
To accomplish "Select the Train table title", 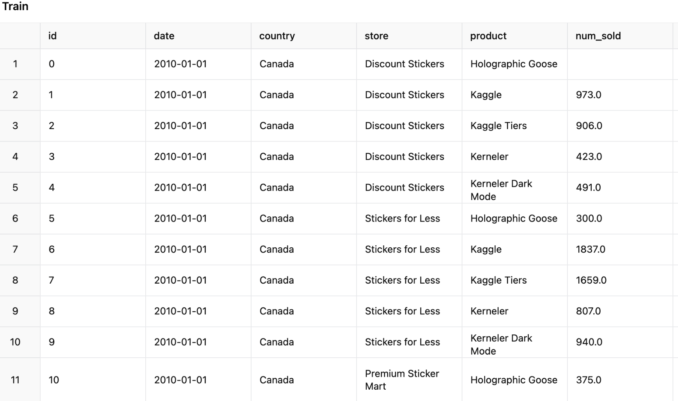I will point(15,6).
